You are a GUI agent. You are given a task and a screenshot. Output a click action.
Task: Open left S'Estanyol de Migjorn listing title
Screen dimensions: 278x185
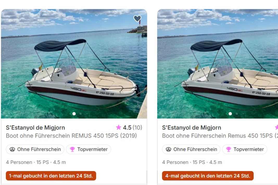(x=35, y=128)
